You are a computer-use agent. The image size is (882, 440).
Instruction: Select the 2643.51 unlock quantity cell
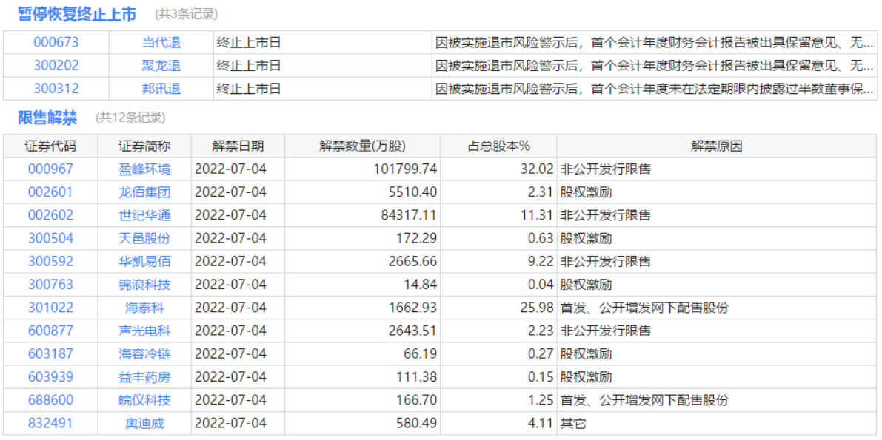tap(362, 331)
